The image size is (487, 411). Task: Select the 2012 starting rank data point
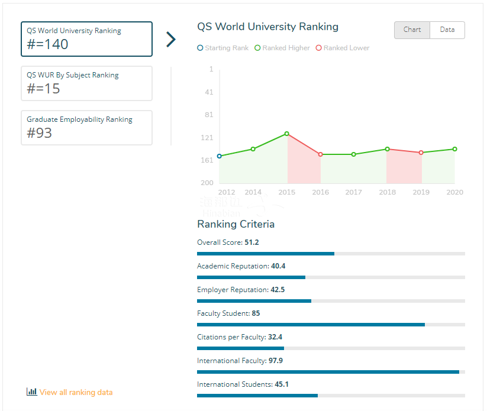220,156
